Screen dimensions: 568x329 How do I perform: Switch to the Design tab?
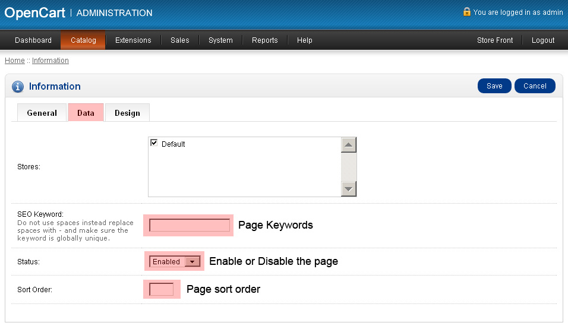click(x=127, y=113)
